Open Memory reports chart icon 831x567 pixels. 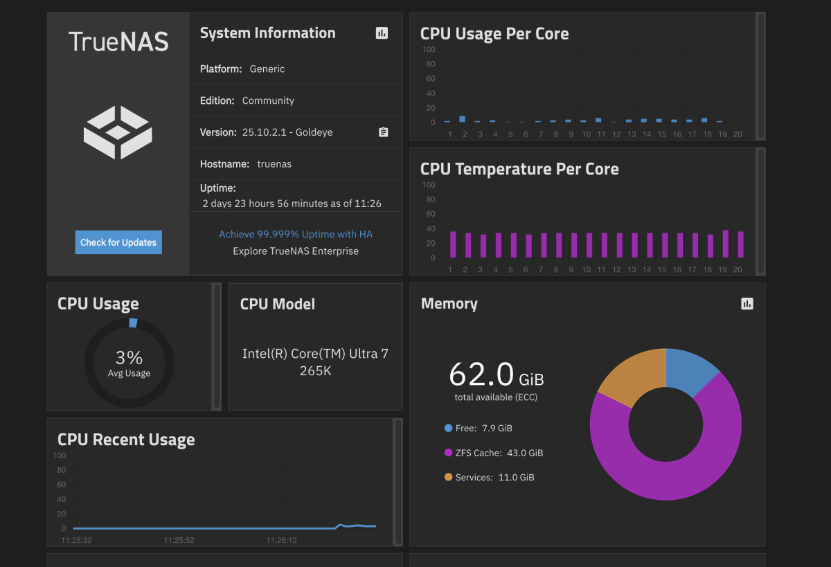click(x=747, y=303)
